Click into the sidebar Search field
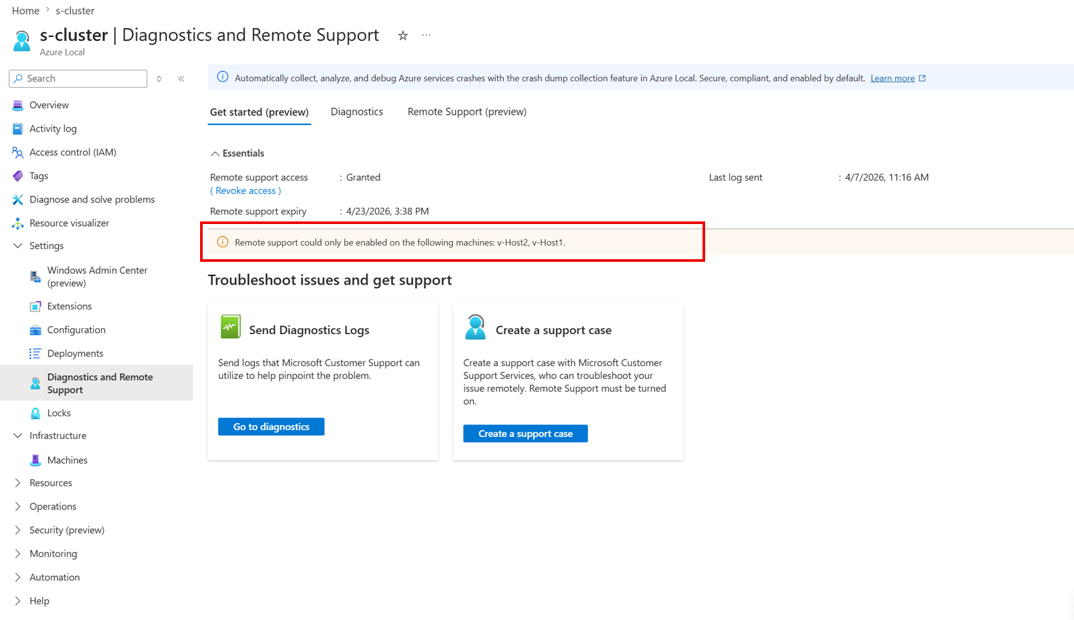The image size is (1074, 620). (x=78, y=79)
